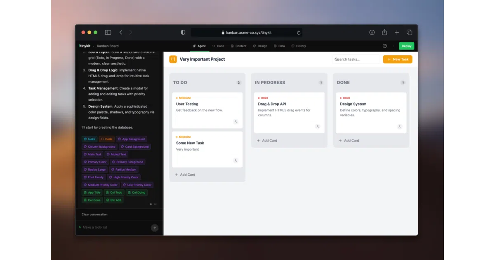Open a new tab with plus icon
The width and height of the screenshot is (495, 260).
(397, 32)
